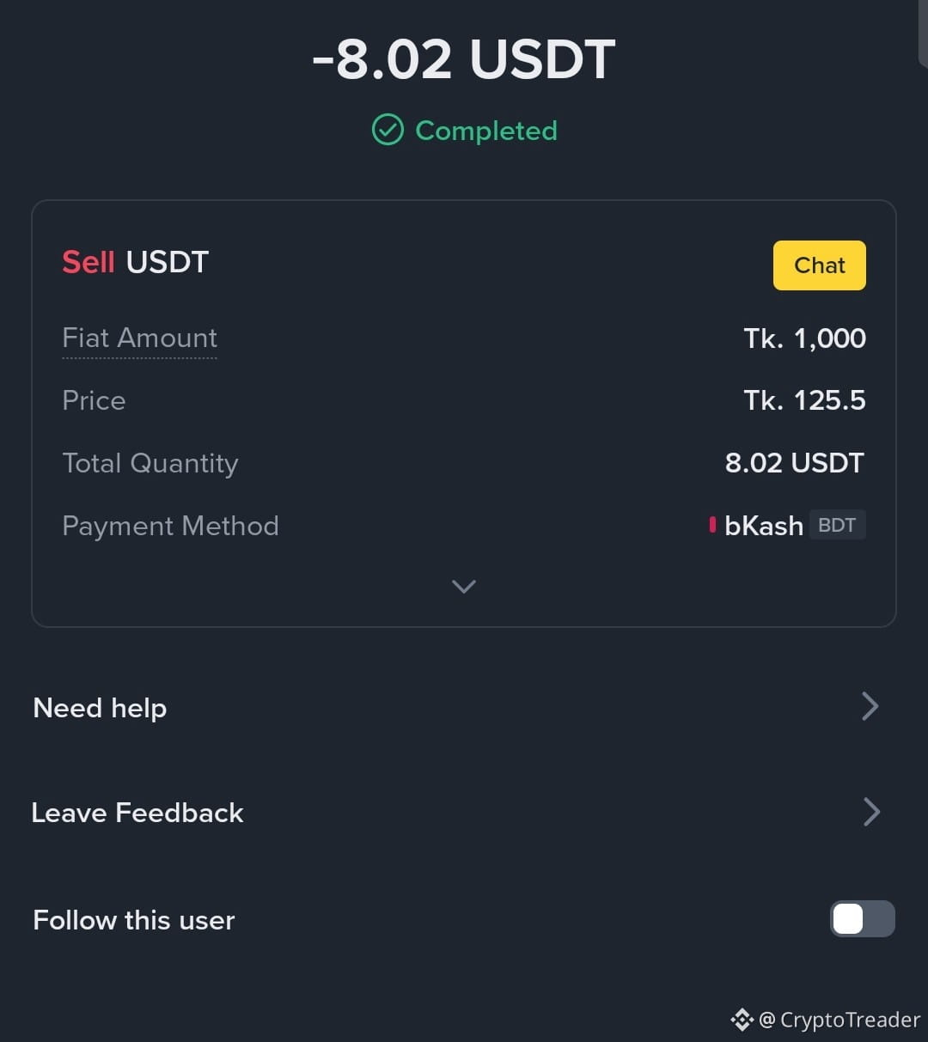Screen dimensions: 928x1042
Task: Click the Tk. 125.5 price value
Action: pos(805,400)
